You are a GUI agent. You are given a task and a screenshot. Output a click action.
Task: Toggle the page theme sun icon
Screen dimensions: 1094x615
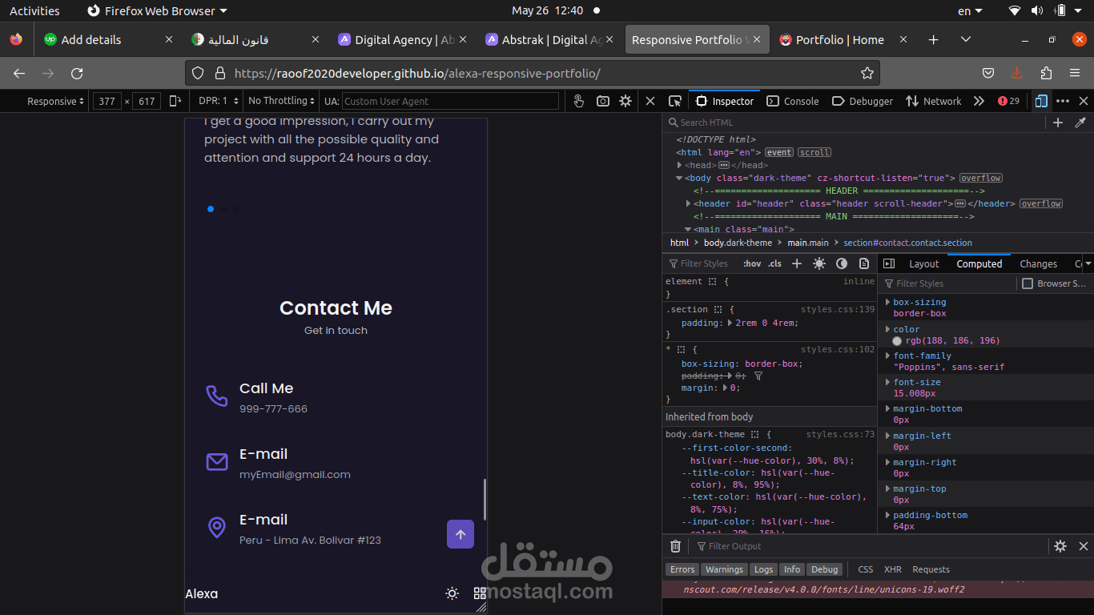point(452,593)
